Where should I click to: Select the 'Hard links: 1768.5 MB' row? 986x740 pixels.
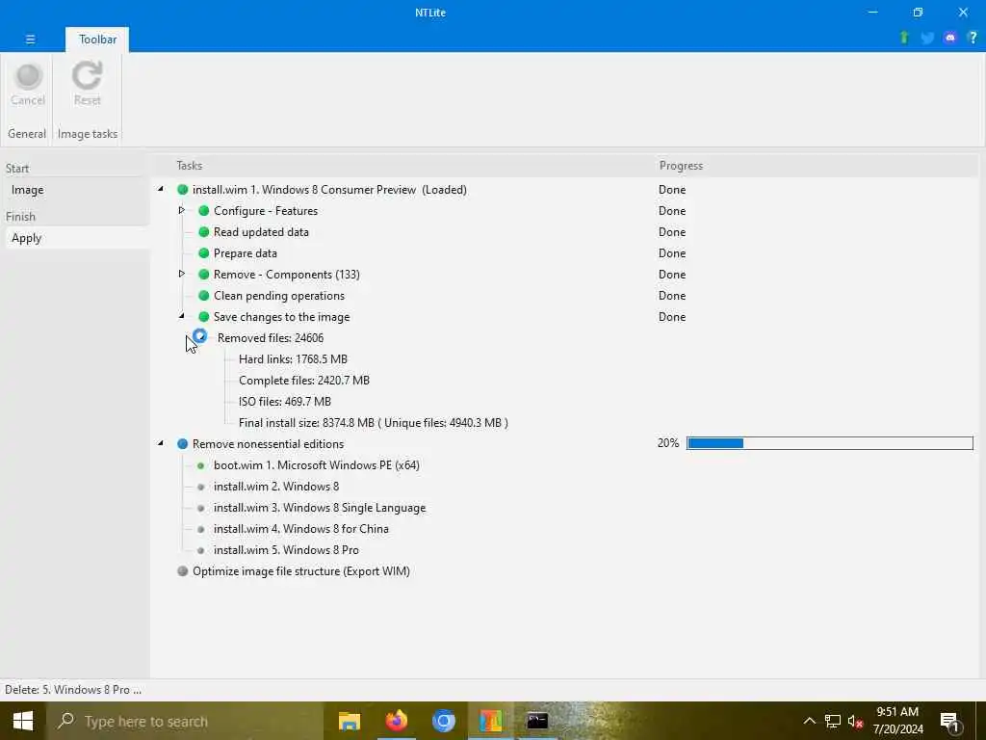293,359
